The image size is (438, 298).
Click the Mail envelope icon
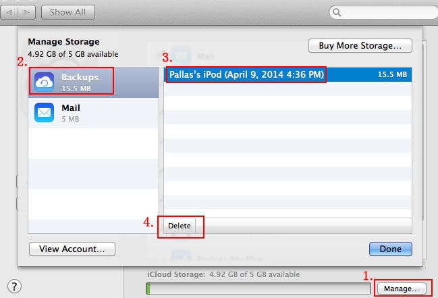[x=44, y=112]
